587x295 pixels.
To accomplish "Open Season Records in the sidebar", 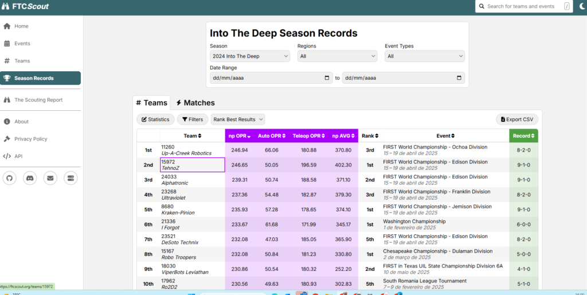I will point(41,78).
